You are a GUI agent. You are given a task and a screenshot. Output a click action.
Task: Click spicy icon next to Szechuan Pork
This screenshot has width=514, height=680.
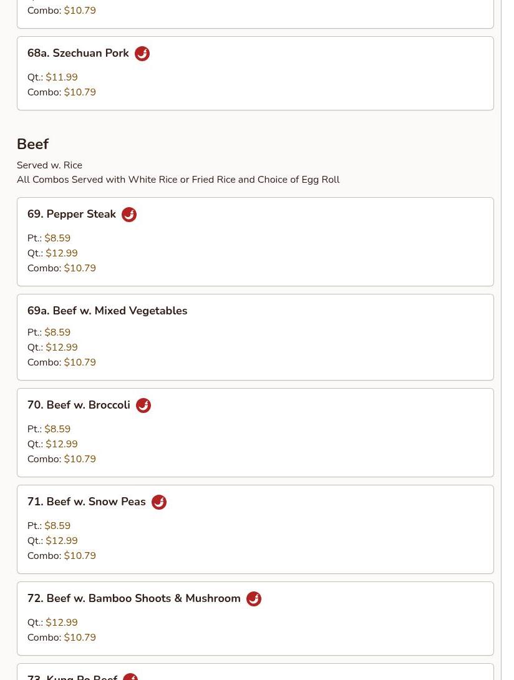pyautogui.click(x=142, y=54)
